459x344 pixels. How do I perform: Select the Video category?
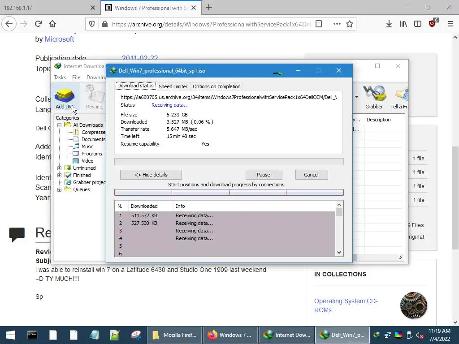point(83,161)
